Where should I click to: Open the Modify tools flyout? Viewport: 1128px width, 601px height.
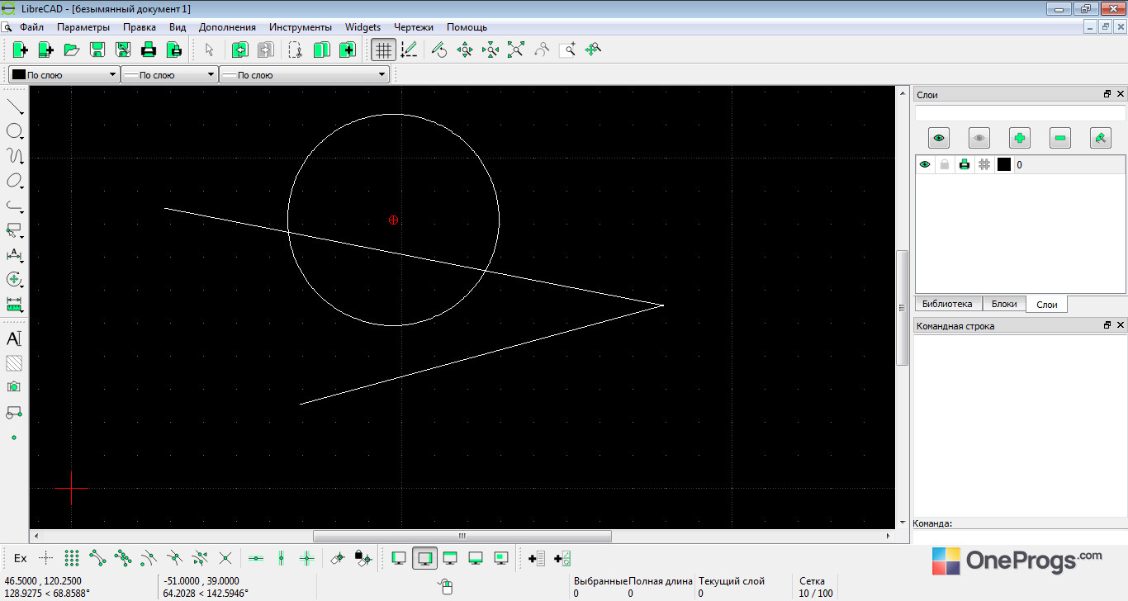15,280
